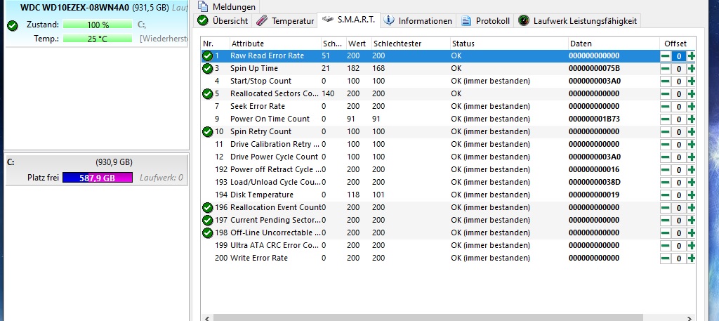Increase offset for Raw Read Error Rate

(691, 56)
